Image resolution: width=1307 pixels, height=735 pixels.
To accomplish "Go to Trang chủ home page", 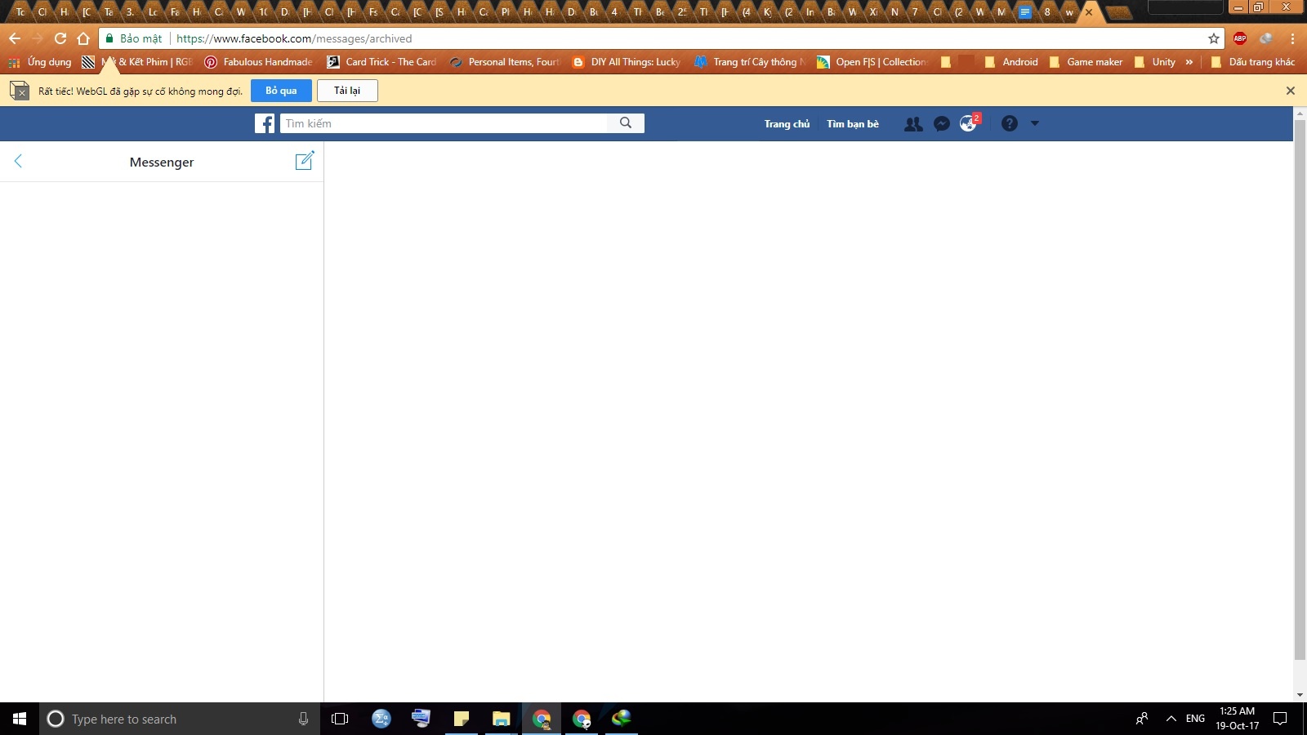I will 787,124.
